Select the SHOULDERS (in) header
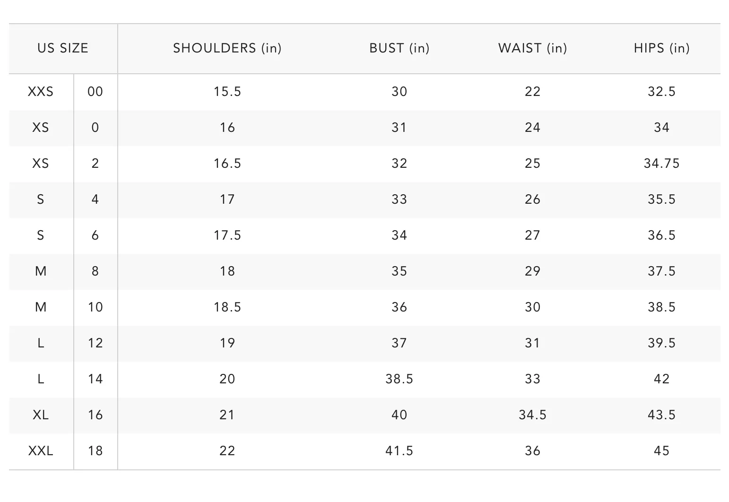 click(x=227, y=48)
